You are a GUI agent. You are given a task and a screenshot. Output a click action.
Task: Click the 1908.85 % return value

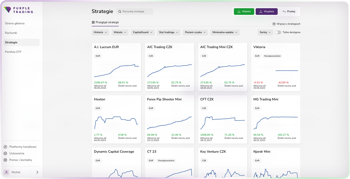click(207, 135)
